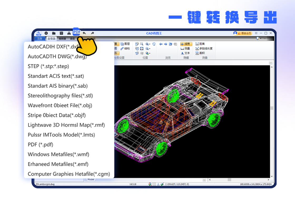
Task: Choose Computer Graphies Hetafile(*.cgm) format
Action: [x=69, y=174]
